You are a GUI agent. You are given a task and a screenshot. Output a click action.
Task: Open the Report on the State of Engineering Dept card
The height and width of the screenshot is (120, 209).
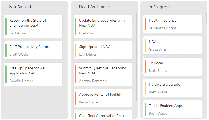click(x=33, y=26)
